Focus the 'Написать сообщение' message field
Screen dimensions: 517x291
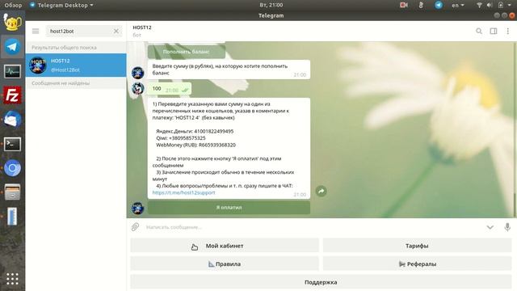point(313,227)
